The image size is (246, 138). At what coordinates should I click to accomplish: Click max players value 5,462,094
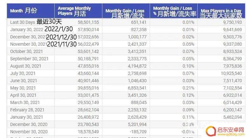point(233,117)
